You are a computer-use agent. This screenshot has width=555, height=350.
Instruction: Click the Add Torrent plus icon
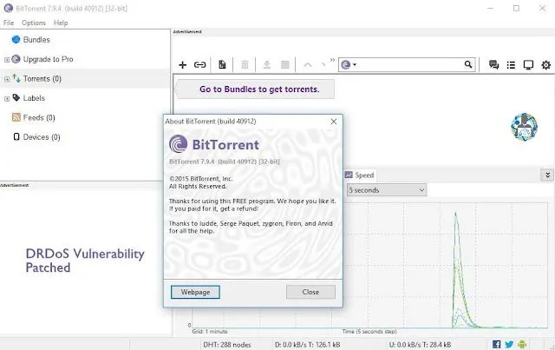point(183,64)
